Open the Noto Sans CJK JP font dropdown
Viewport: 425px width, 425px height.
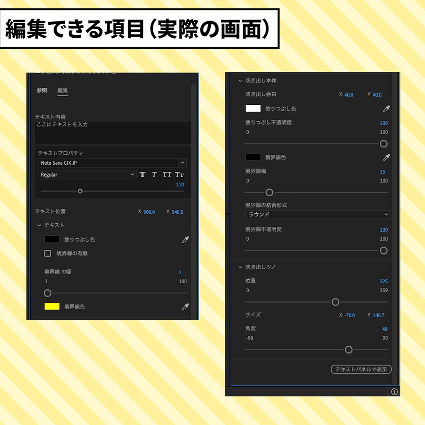tap(112, 163)
